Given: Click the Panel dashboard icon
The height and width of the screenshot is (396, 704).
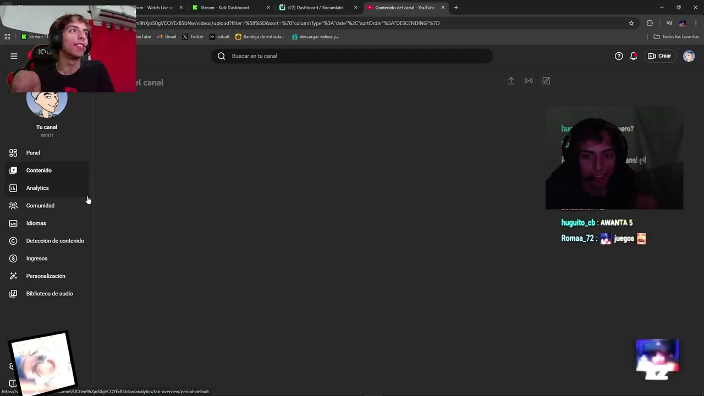Looking at the screenshot, I should pyautogui.click(x=13, y=153).
